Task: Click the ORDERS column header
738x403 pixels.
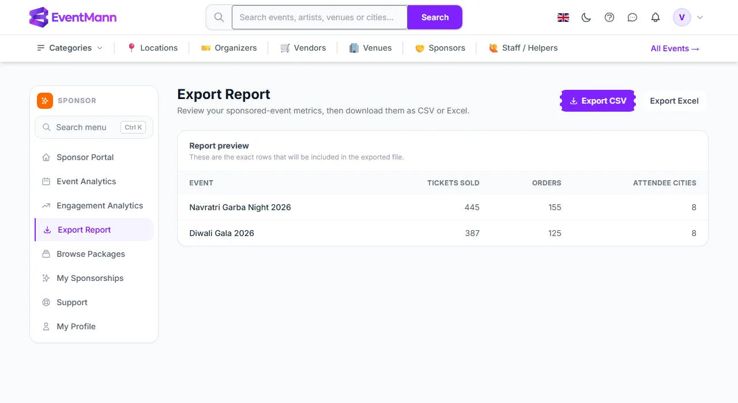Action: [x=547, y=183]
